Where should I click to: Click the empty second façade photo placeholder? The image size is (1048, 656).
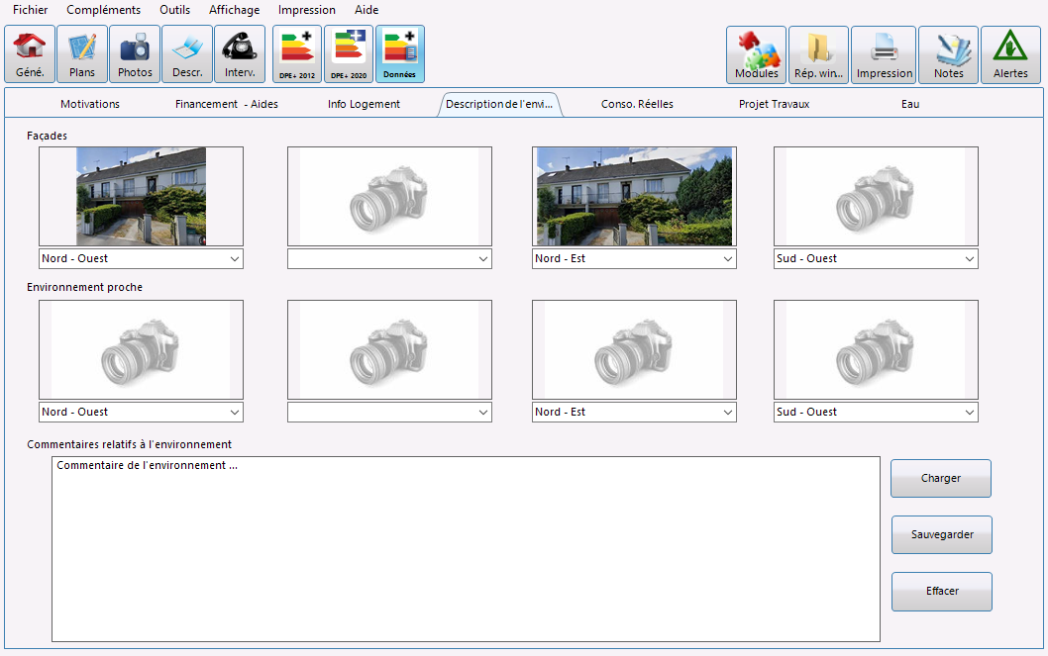(389, 196)
